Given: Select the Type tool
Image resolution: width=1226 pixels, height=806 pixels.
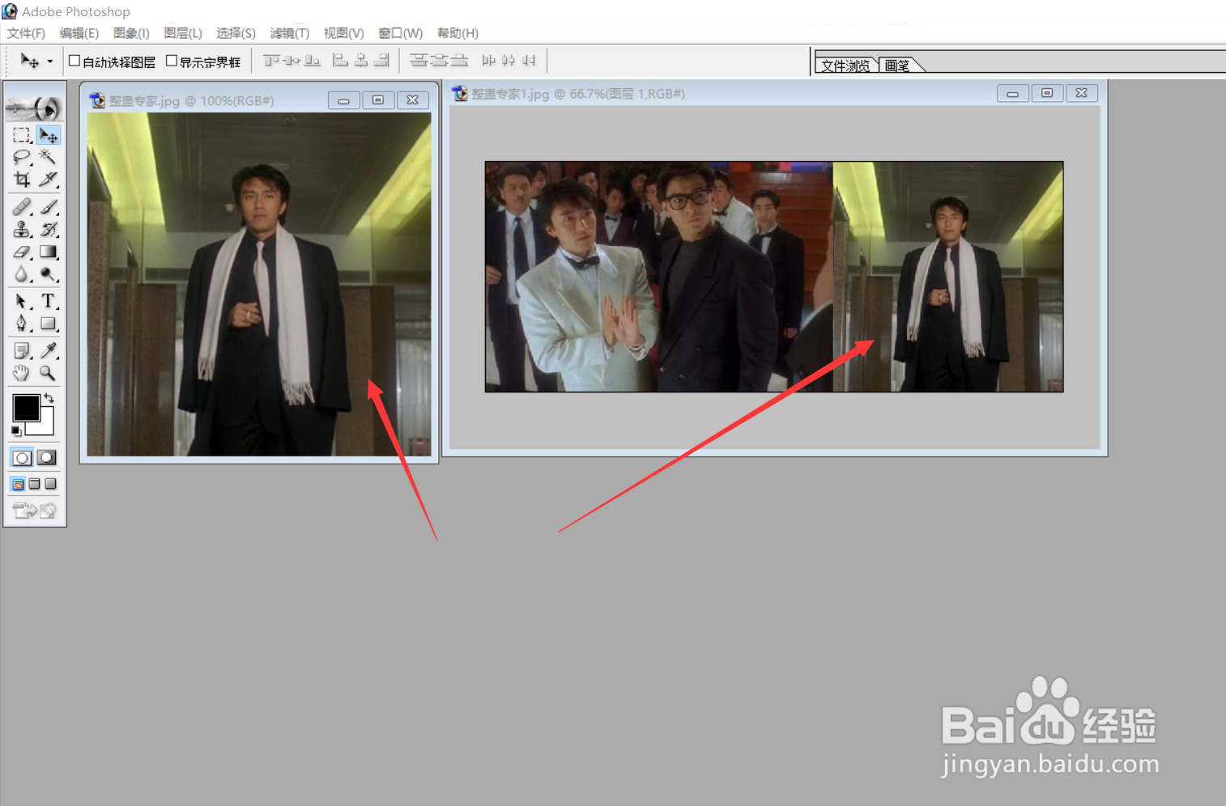Looking at the screenshot, I should 48,301.
